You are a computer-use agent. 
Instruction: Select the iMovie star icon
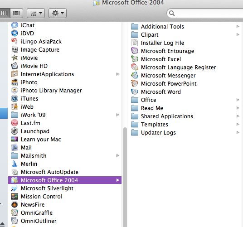point(15,58)
